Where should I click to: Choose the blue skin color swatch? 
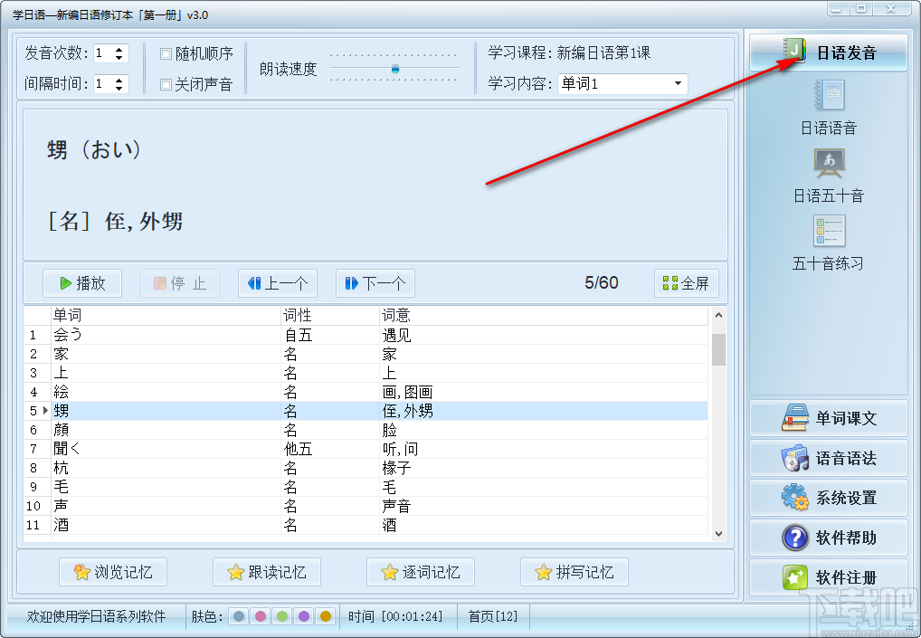coord(239,616)
